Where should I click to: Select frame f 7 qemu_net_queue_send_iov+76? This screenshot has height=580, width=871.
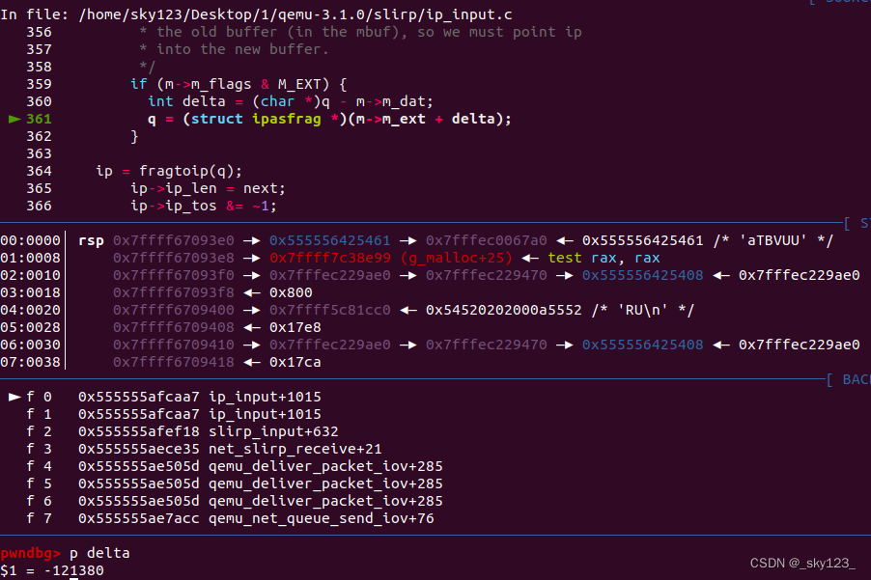pos(230,518)
